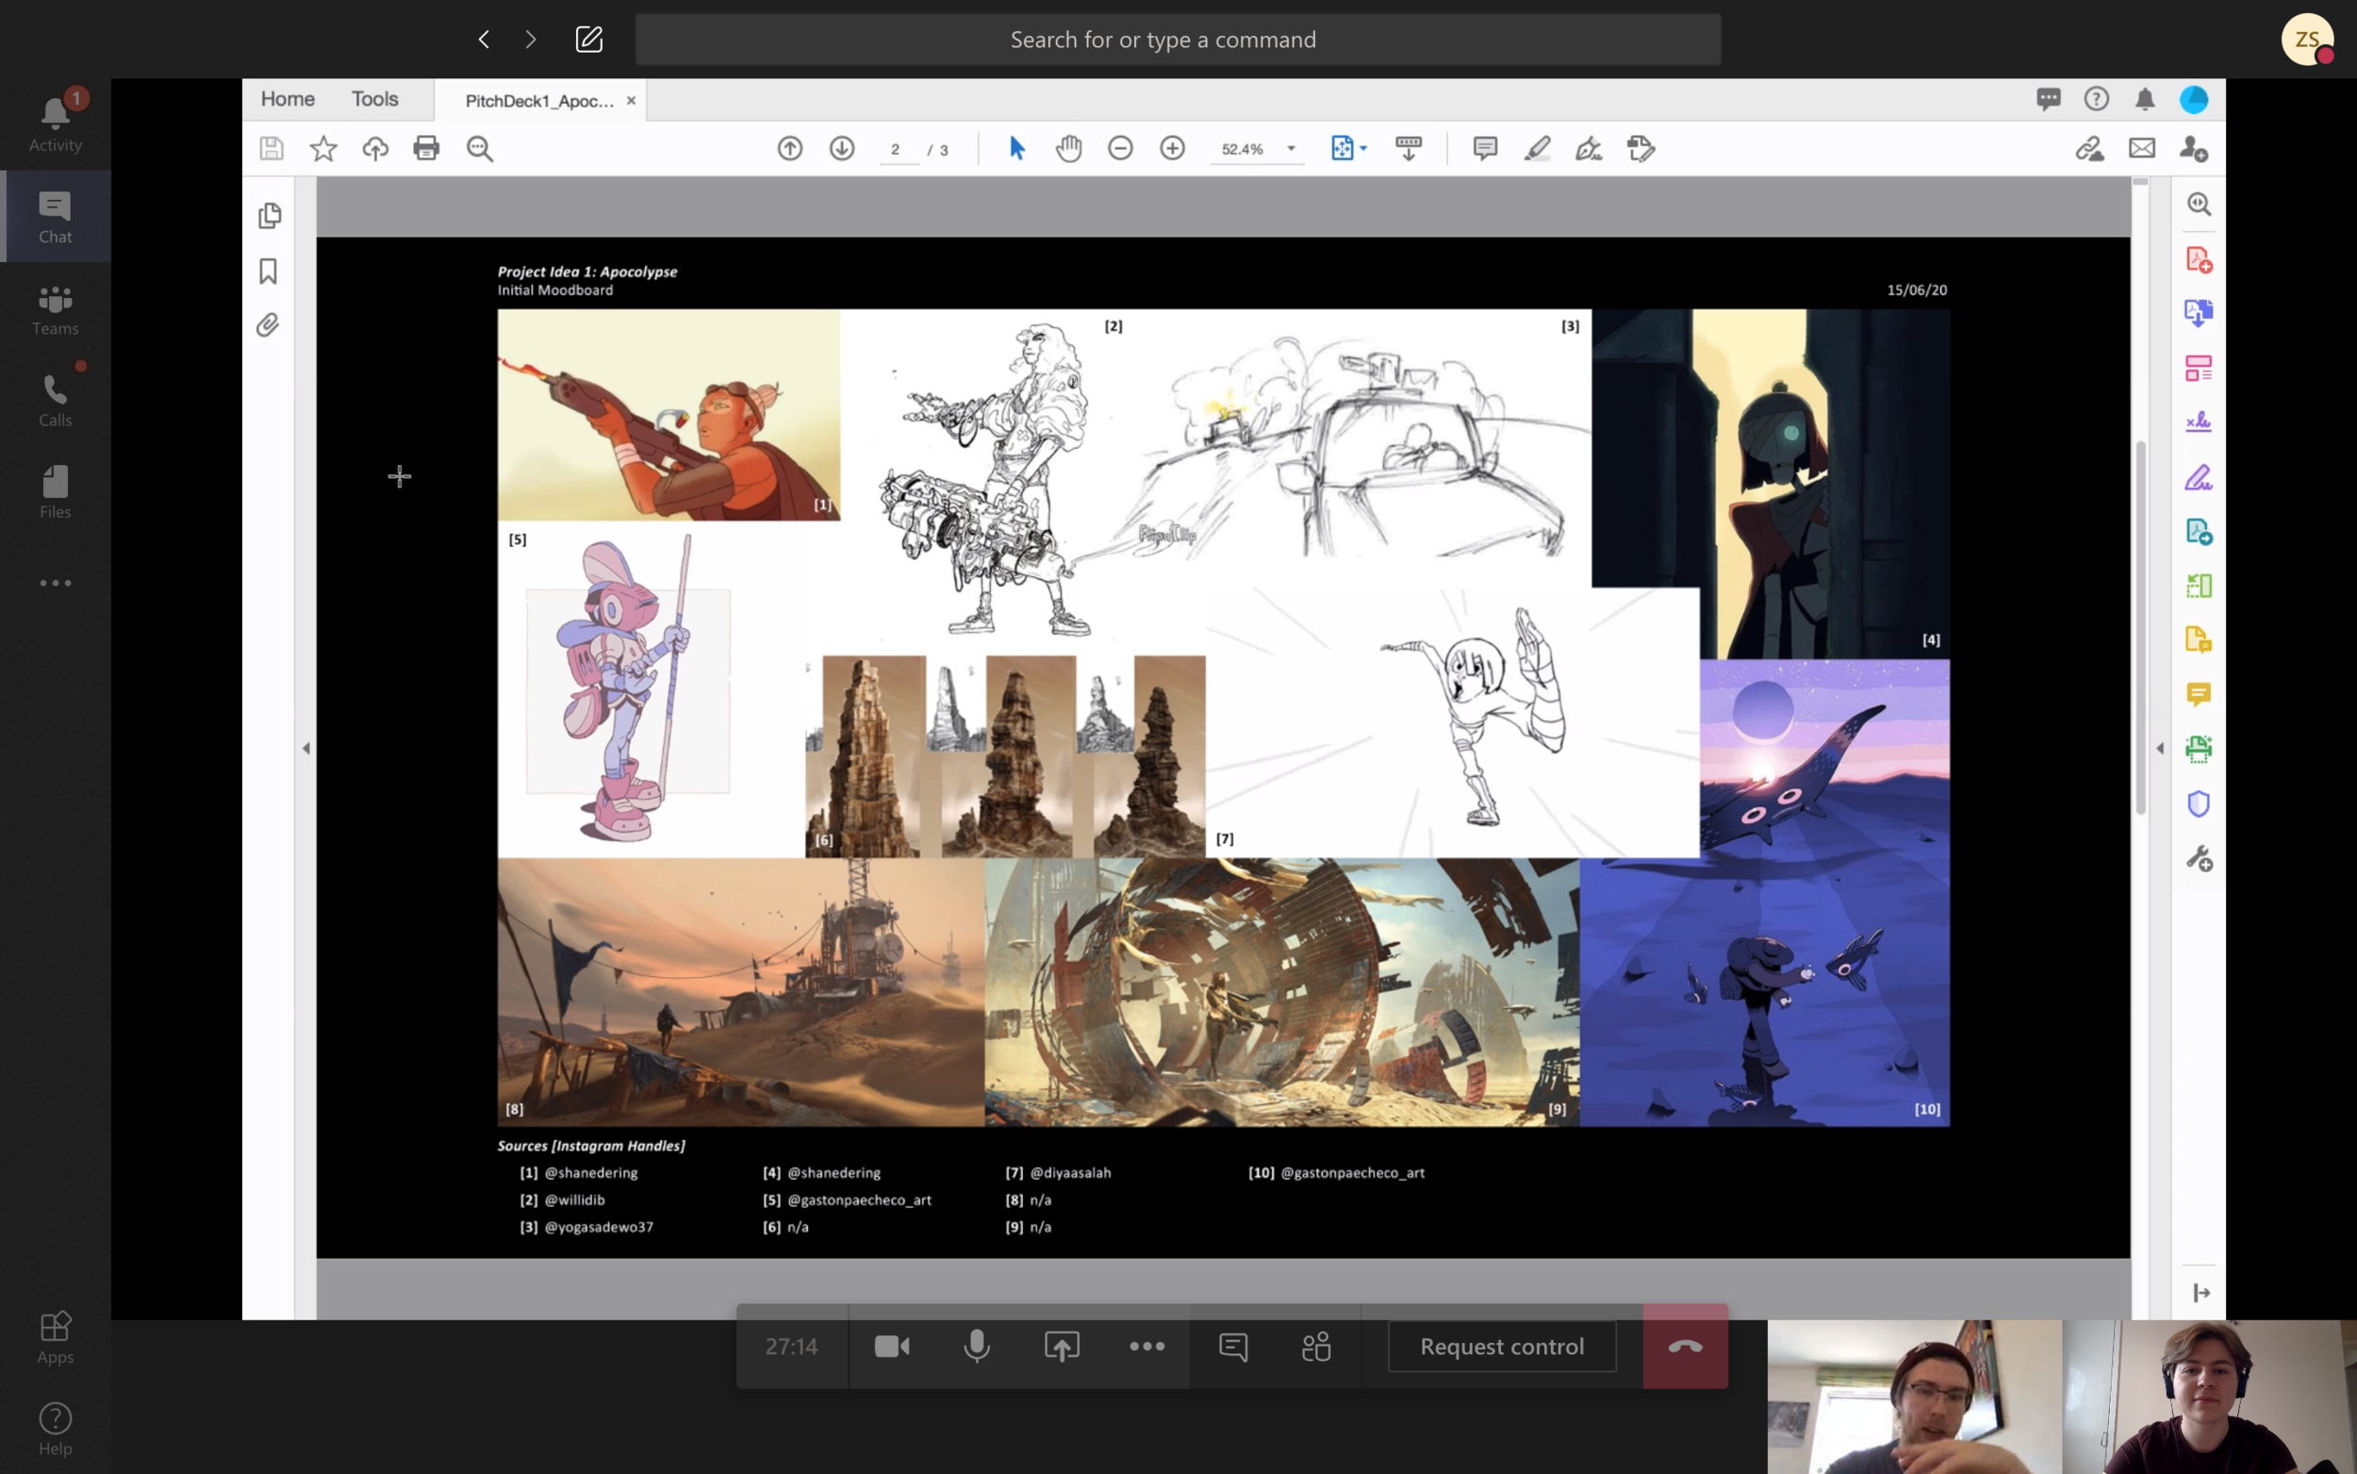Select the PitchDeck1_Apoc... document tab
This screenshot has width=2357, height=1474.
coord(539,100)
